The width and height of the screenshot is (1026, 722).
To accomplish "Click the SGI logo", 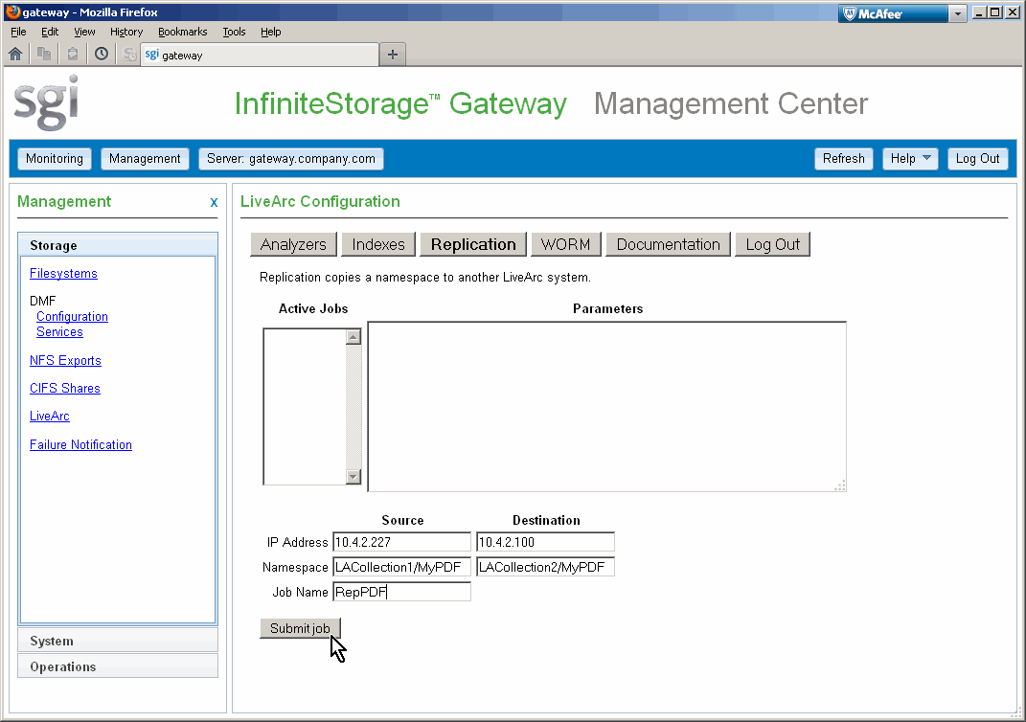I will point(46,102).
